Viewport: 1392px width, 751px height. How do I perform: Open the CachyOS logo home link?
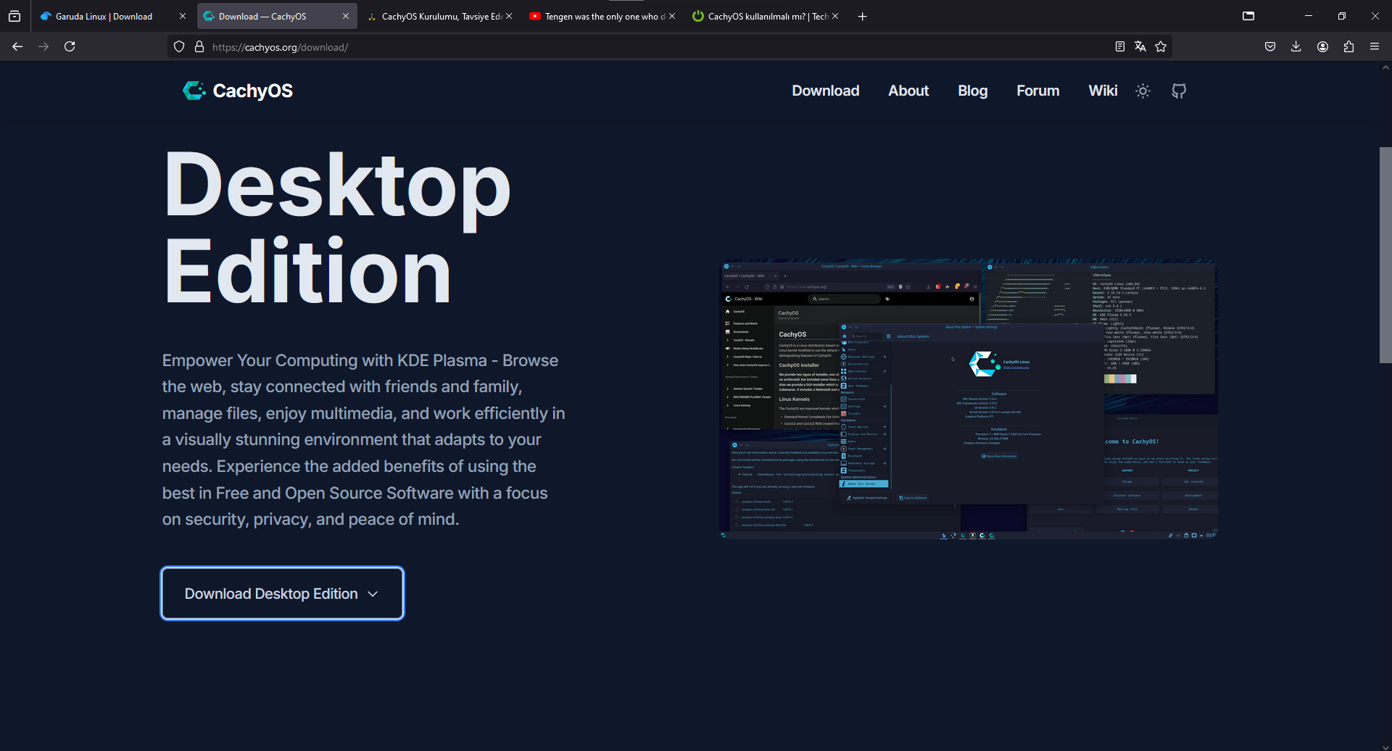(x=238, y=91)
